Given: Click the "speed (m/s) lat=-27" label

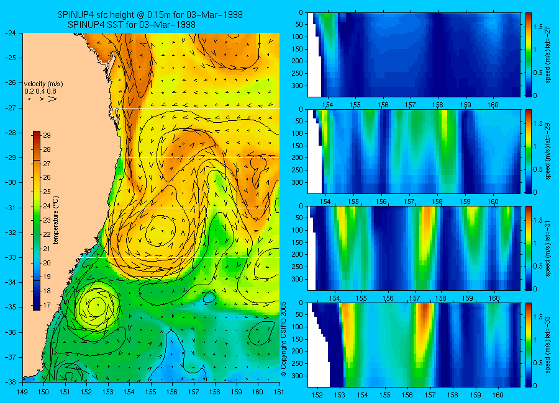Looking at the screenshot, I should point(548,55).
